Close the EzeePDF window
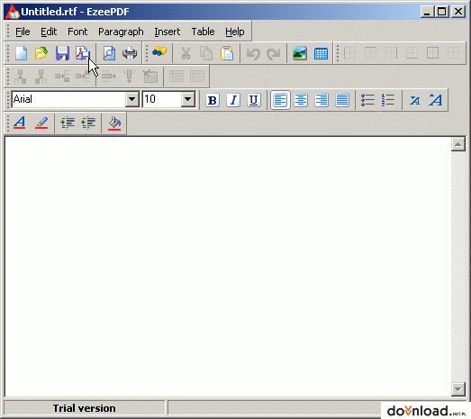Viewport: 471px width, 419px height. click(x=458, y=12)
